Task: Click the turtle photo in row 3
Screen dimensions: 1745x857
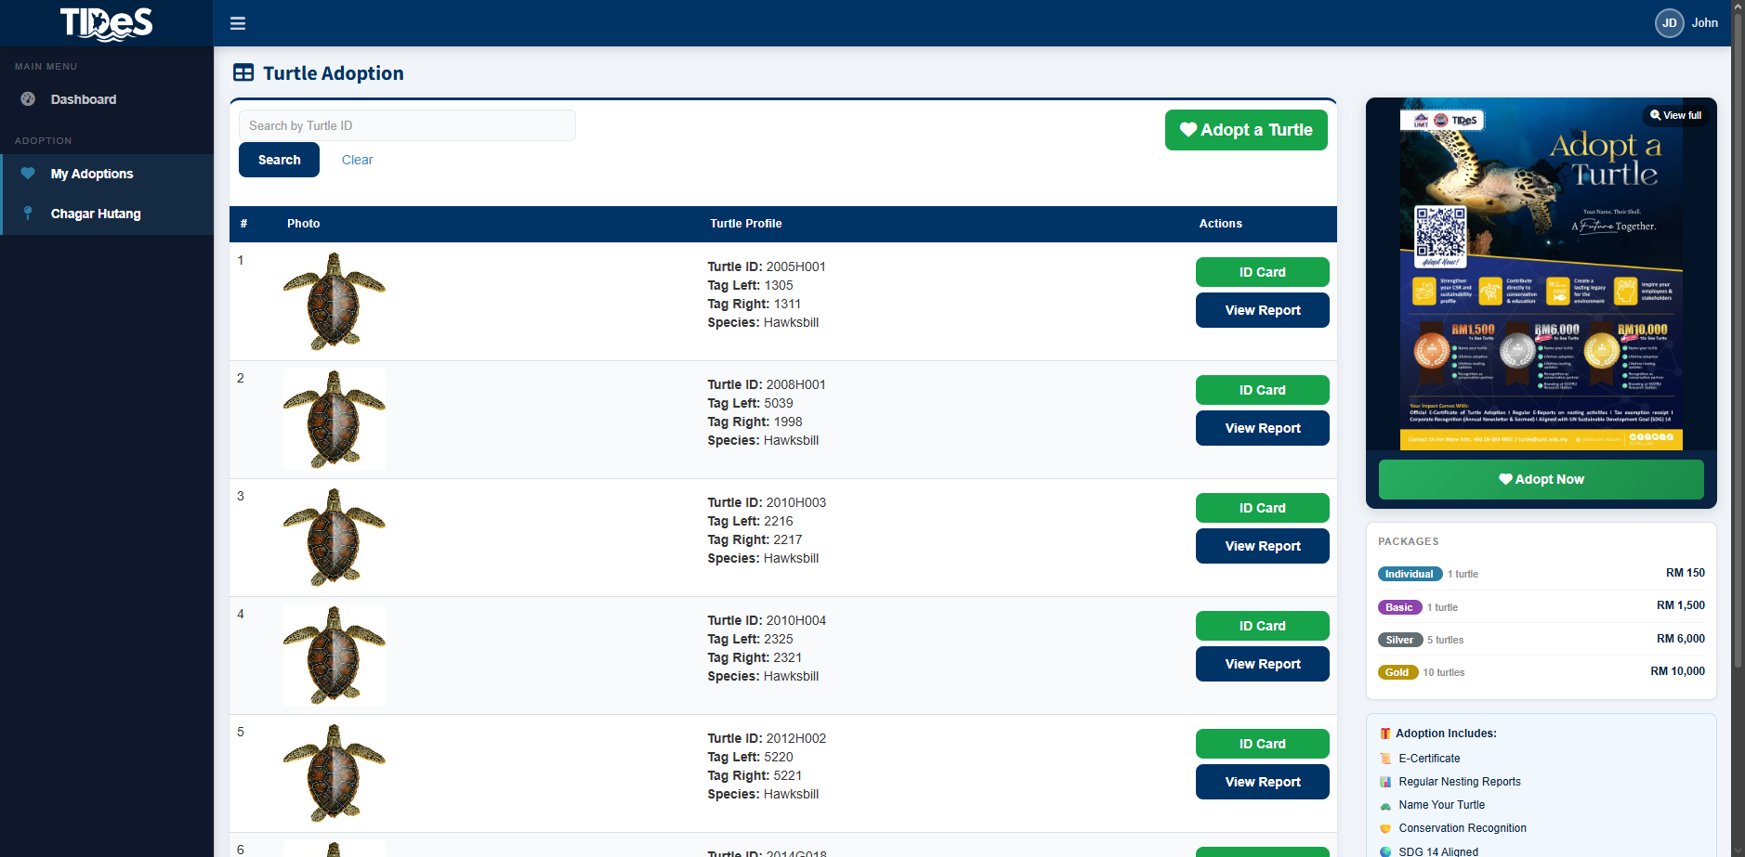Action: [335, 538]
